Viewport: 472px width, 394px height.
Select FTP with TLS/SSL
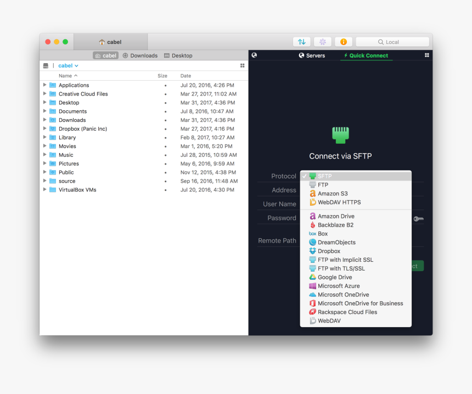pos(356,268)
